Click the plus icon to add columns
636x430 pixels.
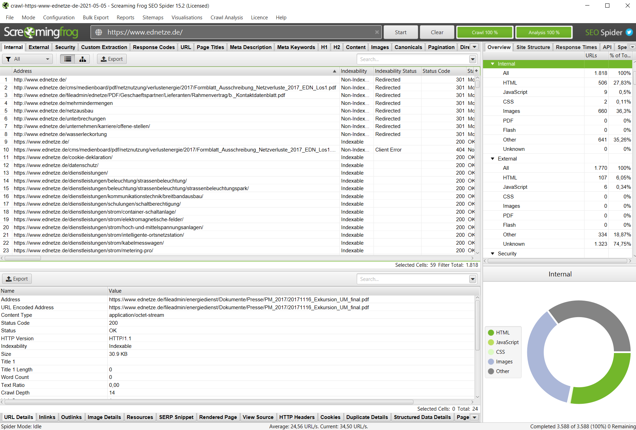[x=476, y=71]
